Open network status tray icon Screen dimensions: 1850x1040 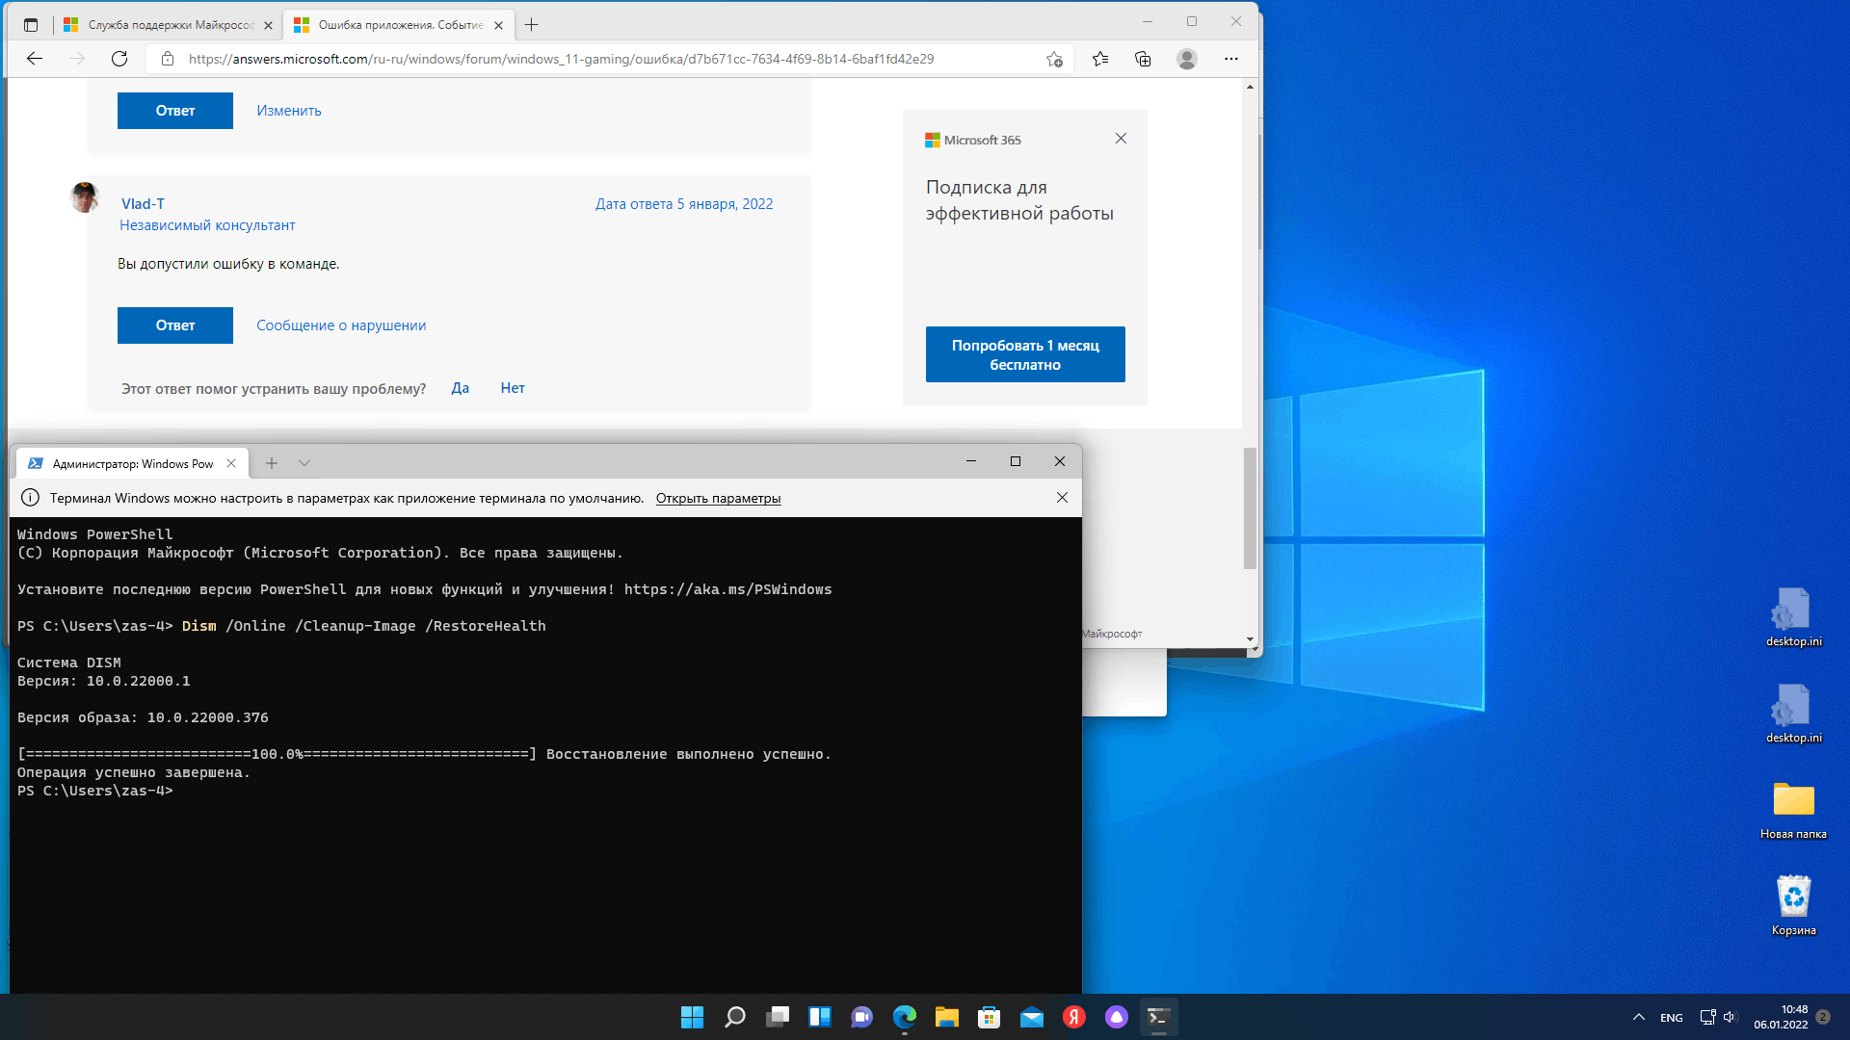(1707, 1017)
